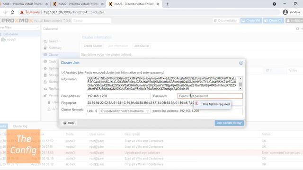Screen dimensions: 303x170
Task: Click the Create Cluster button
Action: tap(93, 46)
